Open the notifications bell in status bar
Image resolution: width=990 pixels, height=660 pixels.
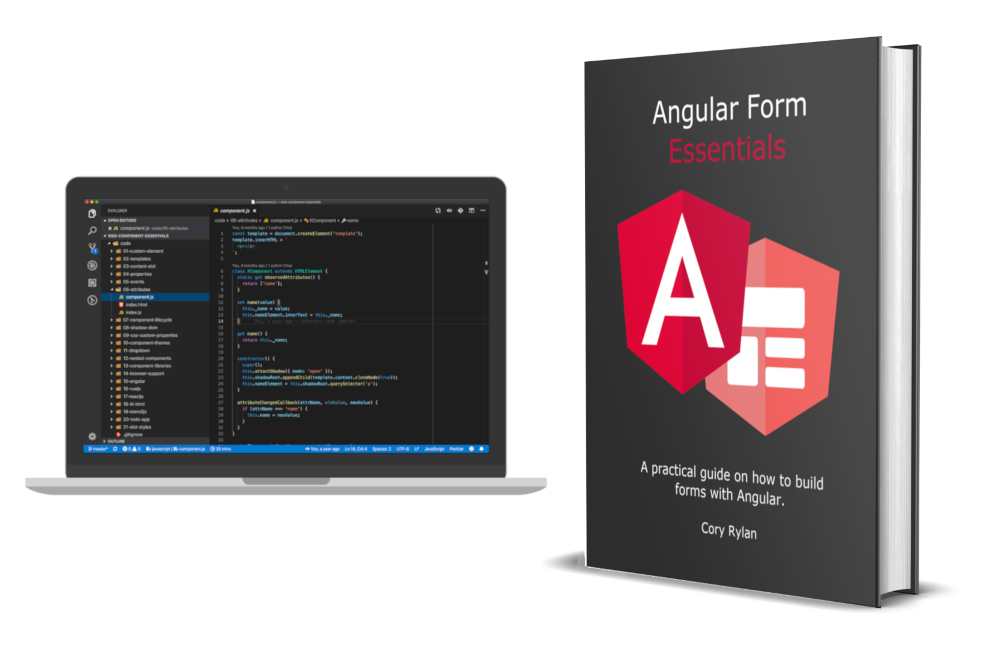(481, 449)
